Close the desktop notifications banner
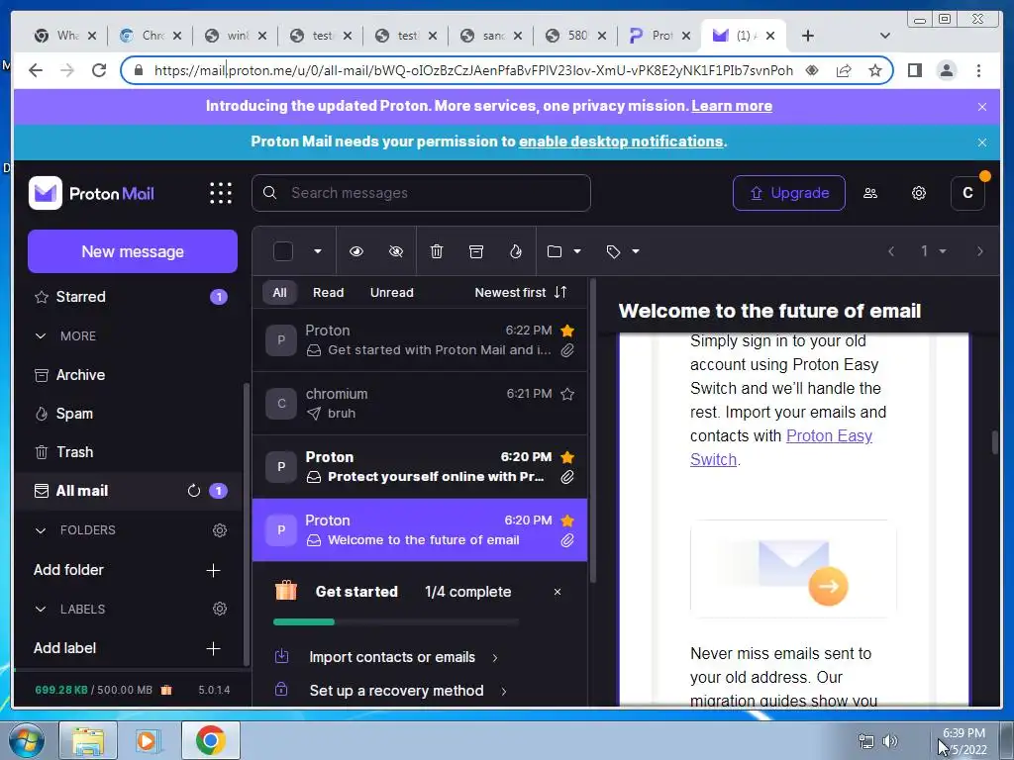The image size is (1014, 760). click(982, 142)
